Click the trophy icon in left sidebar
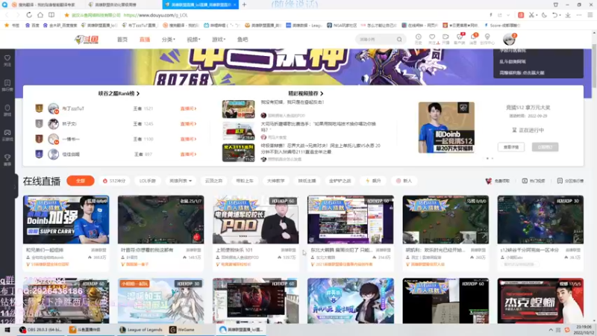Image resolution: width=597 pixels, height=336 pixels. tap(7, 160)
